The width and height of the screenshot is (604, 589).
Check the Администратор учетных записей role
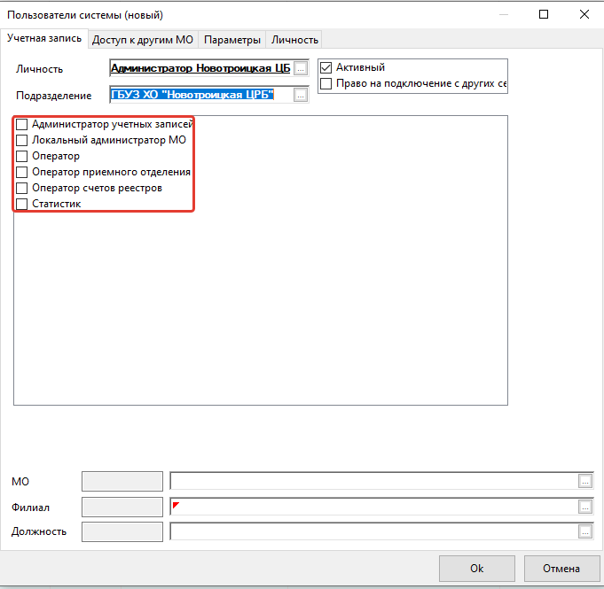(x=21, y=124)
